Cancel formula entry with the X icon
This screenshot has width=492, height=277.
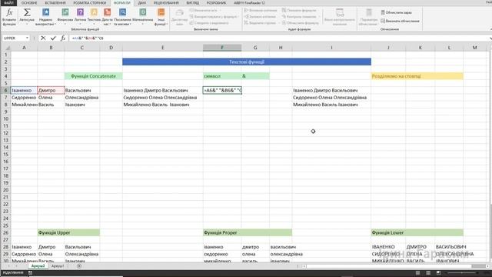pyautogui.click(x=43, y=38)
